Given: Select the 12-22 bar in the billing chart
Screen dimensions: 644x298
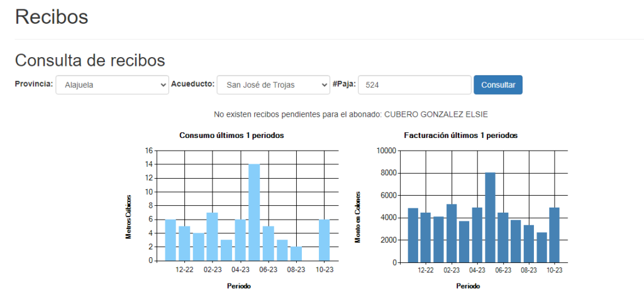Looking at the screenshot, I should [426, 237].
